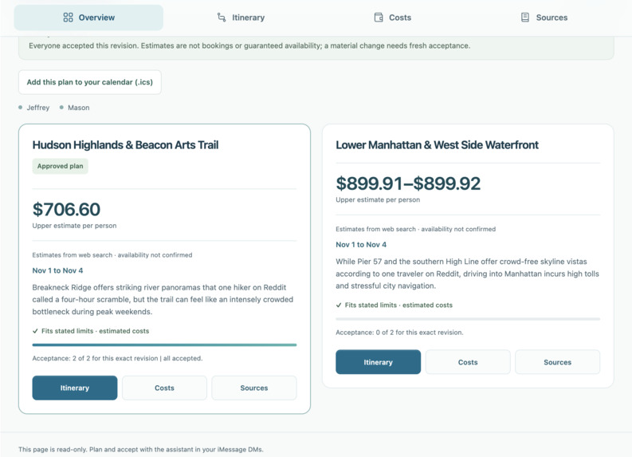Open the Sources tab
The width and height of the screenshot is (632, 457).
[x=544, y=18]
